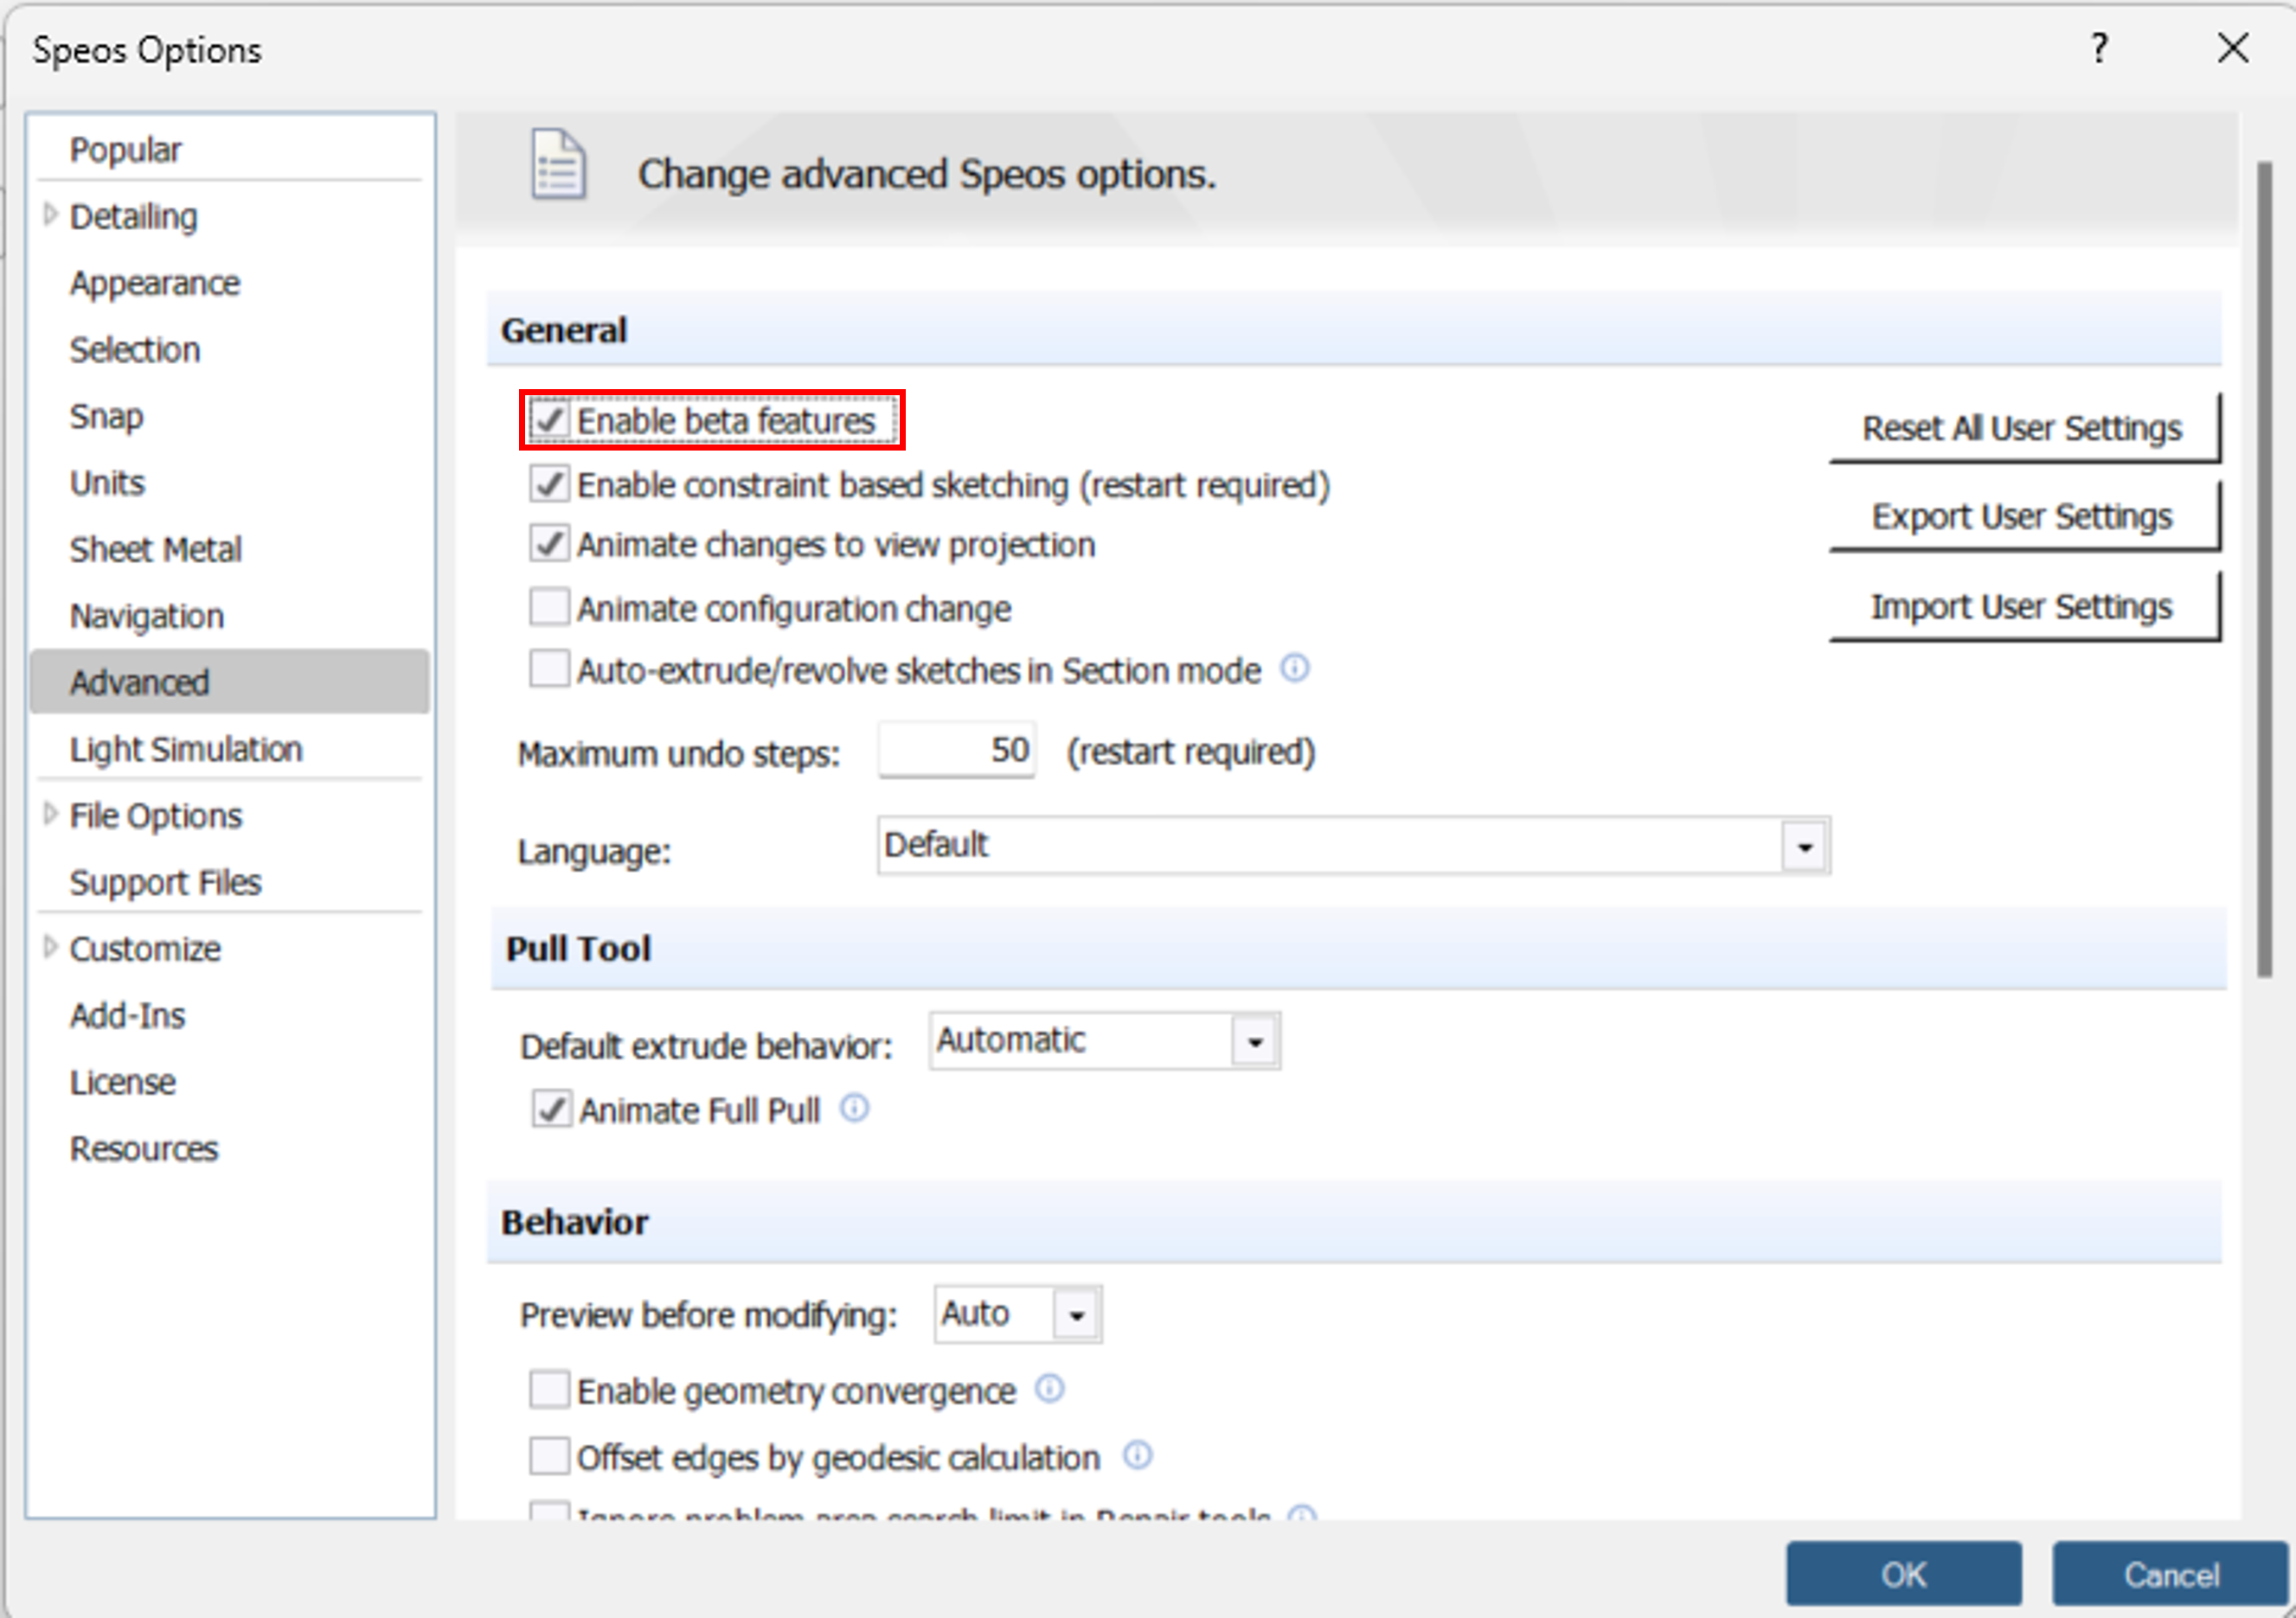The width and height of the screenshot is (2296, 1618).
Task: Close the Speos Options dialog
Action: [2232, 47]
